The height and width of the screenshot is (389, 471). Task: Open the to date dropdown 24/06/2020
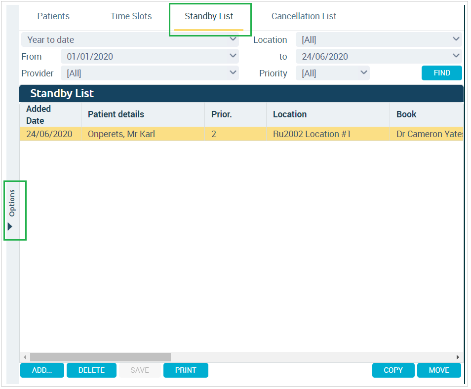pos(379,56)
